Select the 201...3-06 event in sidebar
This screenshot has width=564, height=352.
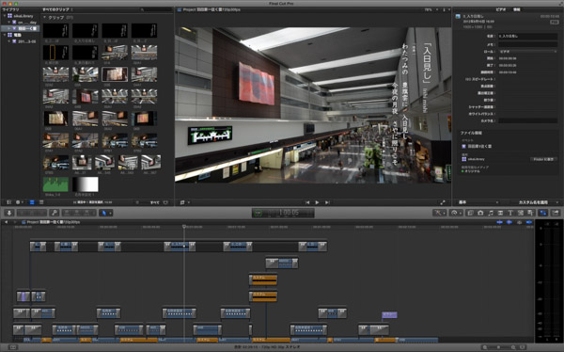pyautogui.click(x=27, y=41)
